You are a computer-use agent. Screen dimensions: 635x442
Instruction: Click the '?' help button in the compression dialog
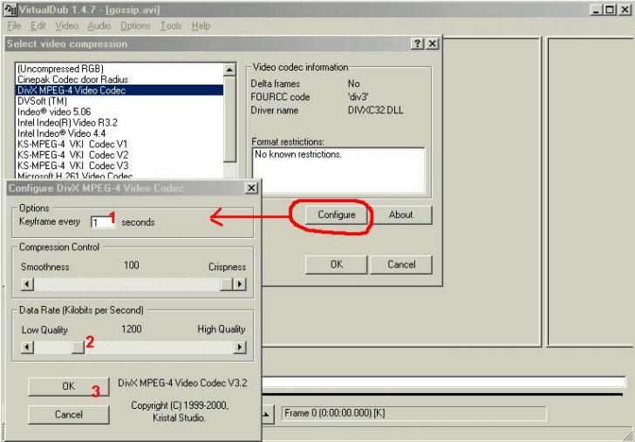pyautogui.click(x=418, y=44)
